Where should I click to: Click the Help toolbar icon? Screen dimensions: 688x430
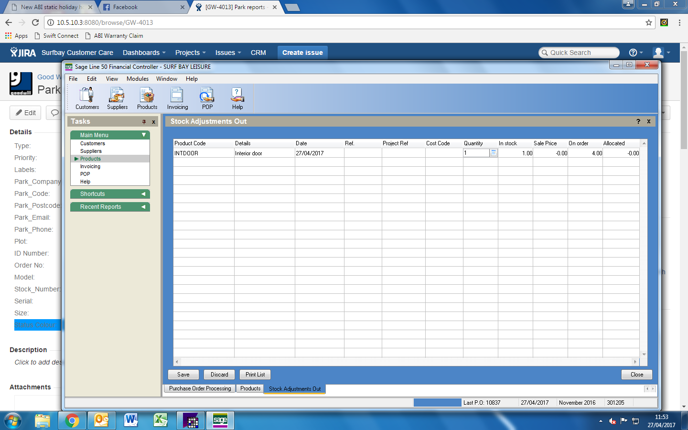pyautogui.click(x=237, y=98)
